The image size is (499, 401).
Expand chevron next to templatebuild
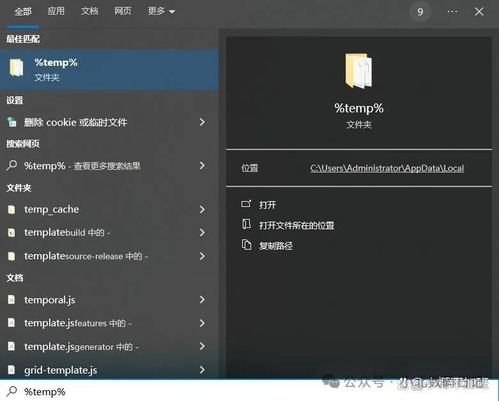(202, 232)
